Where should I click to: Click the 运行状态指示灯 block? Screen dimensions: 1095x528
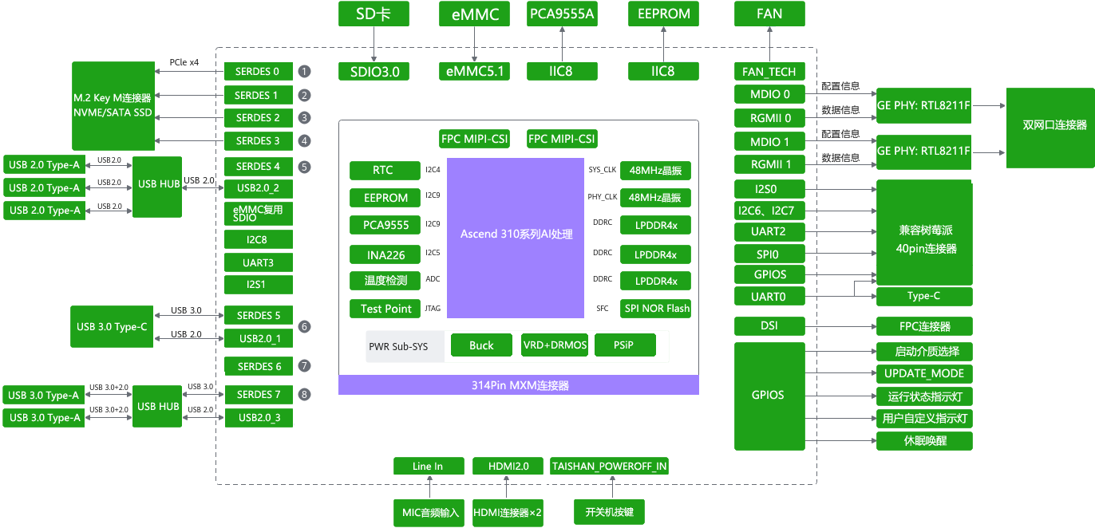(924, 396)
